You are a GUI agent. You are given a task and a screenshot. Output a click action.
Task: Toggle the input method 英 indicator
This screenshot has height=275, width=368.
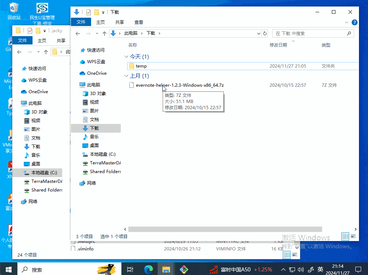click(x=320, y=269)
